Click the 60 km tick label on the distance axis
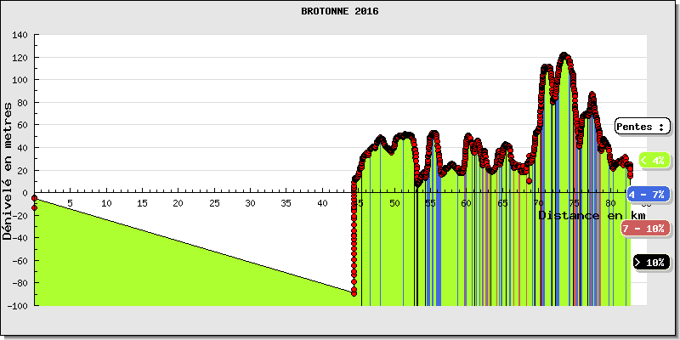Screen dimensions: 680x340 click(466, 203)
